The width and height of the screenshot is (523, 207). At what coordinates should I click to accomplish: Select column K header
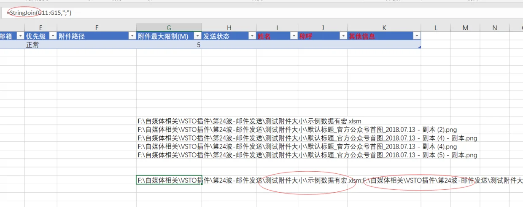click(384, 28)
